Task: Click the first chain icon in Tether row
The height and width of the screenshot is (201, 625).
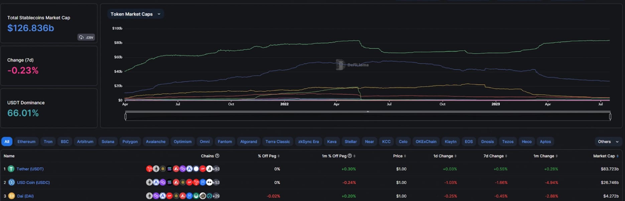Action: coord(149,169)
